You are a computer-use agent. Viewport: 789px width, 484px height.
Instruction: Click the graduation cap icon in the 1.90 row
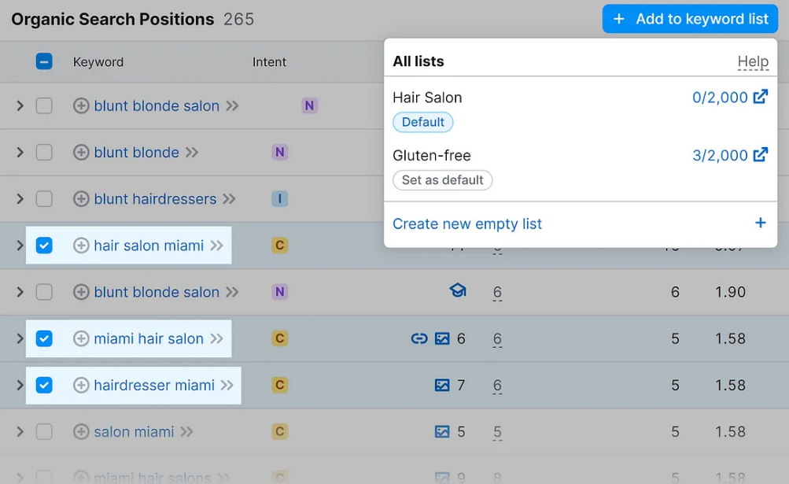[458, 290]
